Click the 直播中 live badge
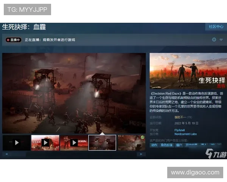Viewport: 227px width, 182px height. click(x=14, y=40)
